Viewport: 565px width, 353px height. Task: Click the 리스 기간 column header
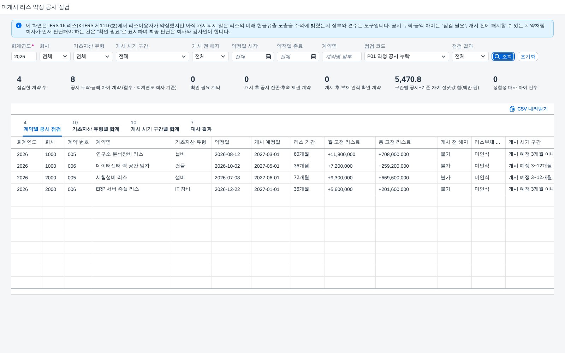(308, 142)
